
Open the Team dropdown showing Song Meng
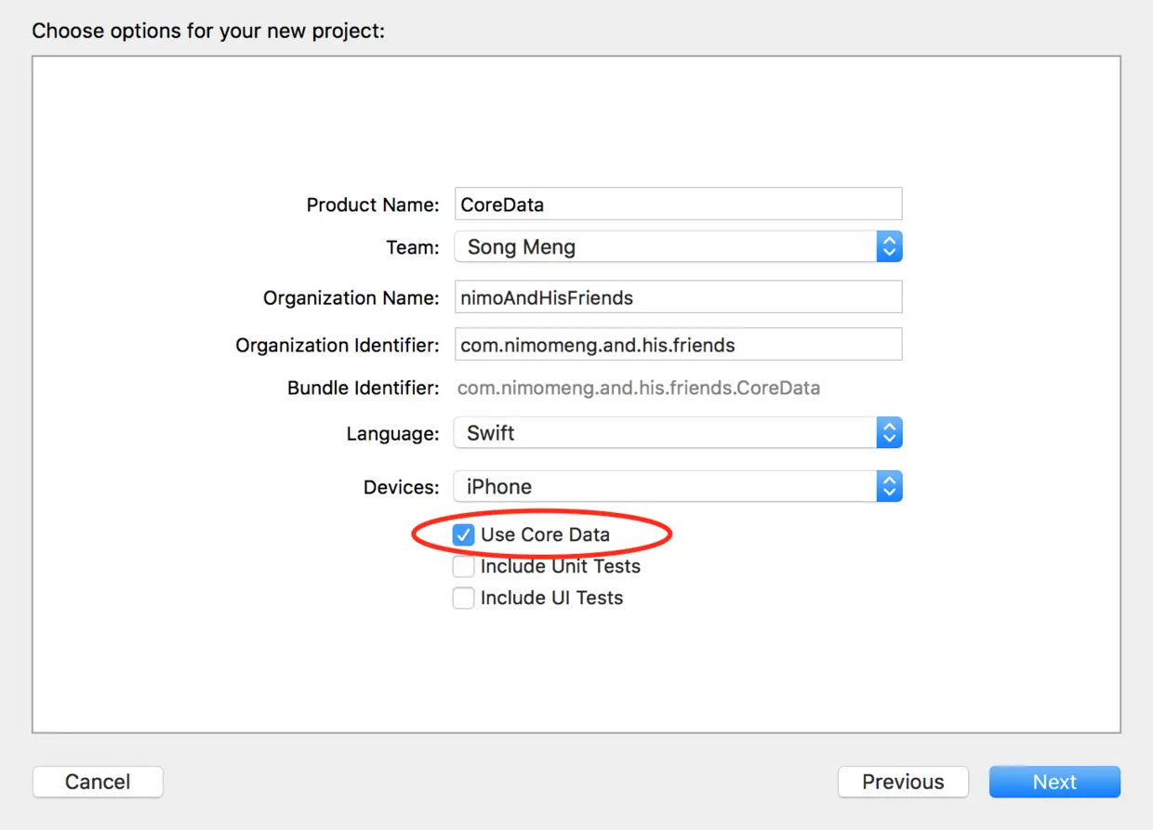pyautogui.click(x=665, y=247)
